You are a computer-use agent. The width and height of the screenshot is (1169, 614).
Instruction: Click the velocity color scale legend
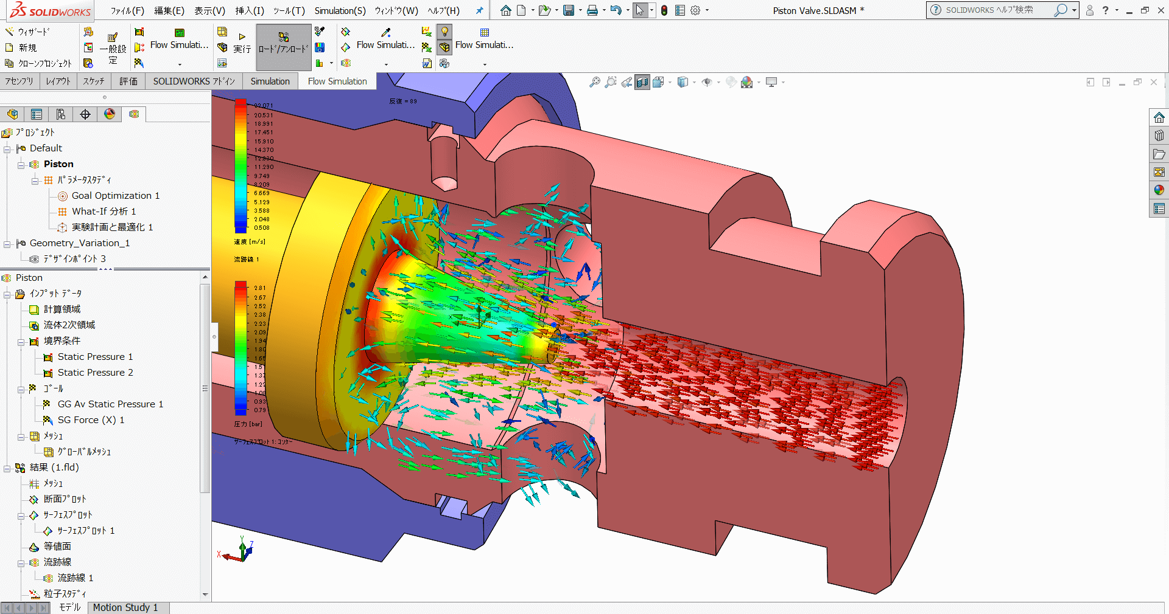coord(241,164)
